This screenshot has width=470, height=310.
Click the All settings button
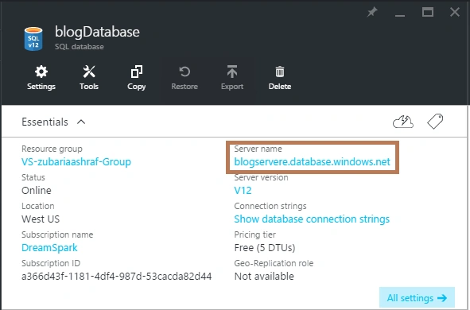pyautogui.click(x=417, y=298)
